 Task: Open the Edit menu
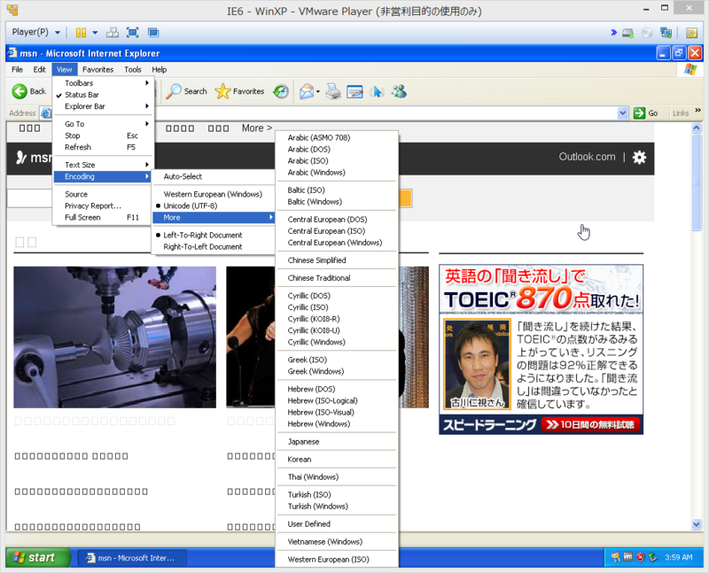(x=39, y=70)
